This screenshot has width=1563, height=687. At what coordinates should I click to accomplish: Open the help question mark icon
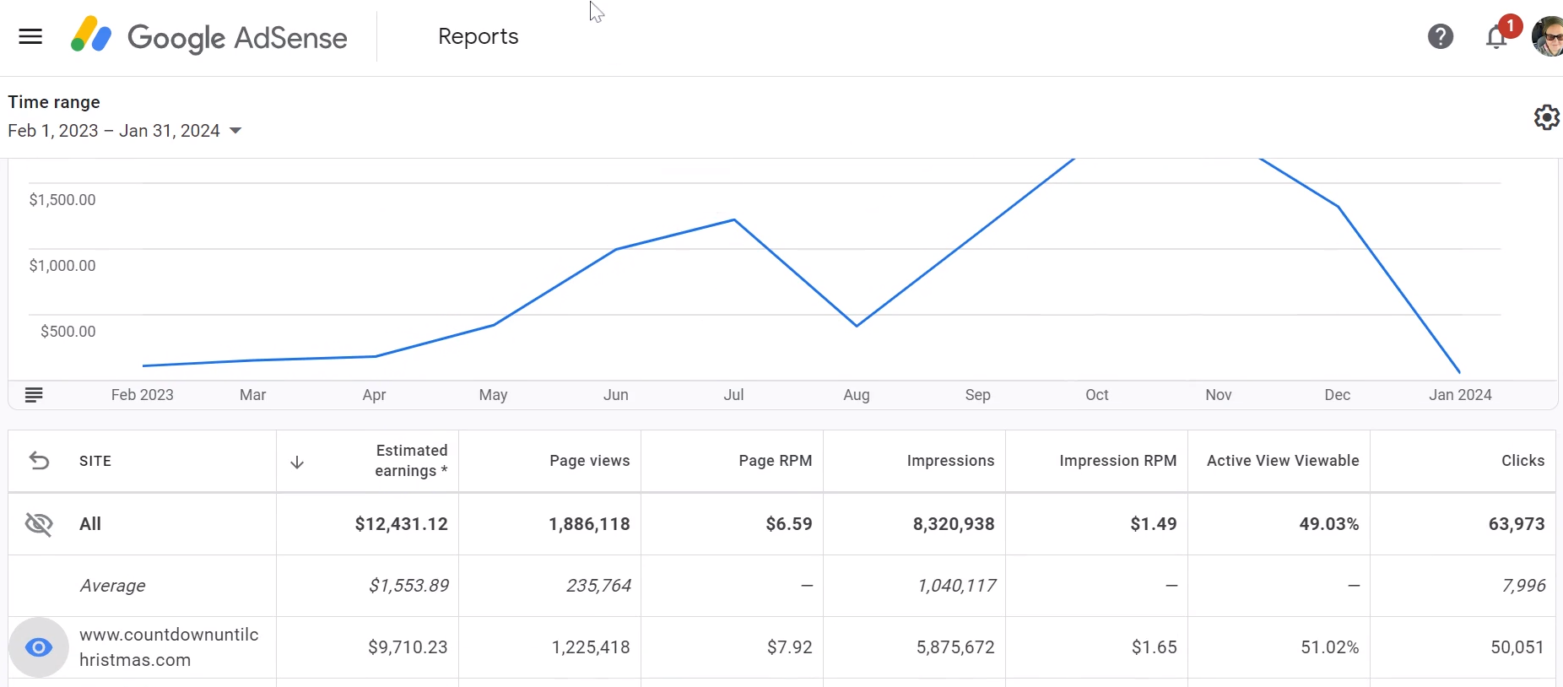click(x=1441, y=36)
